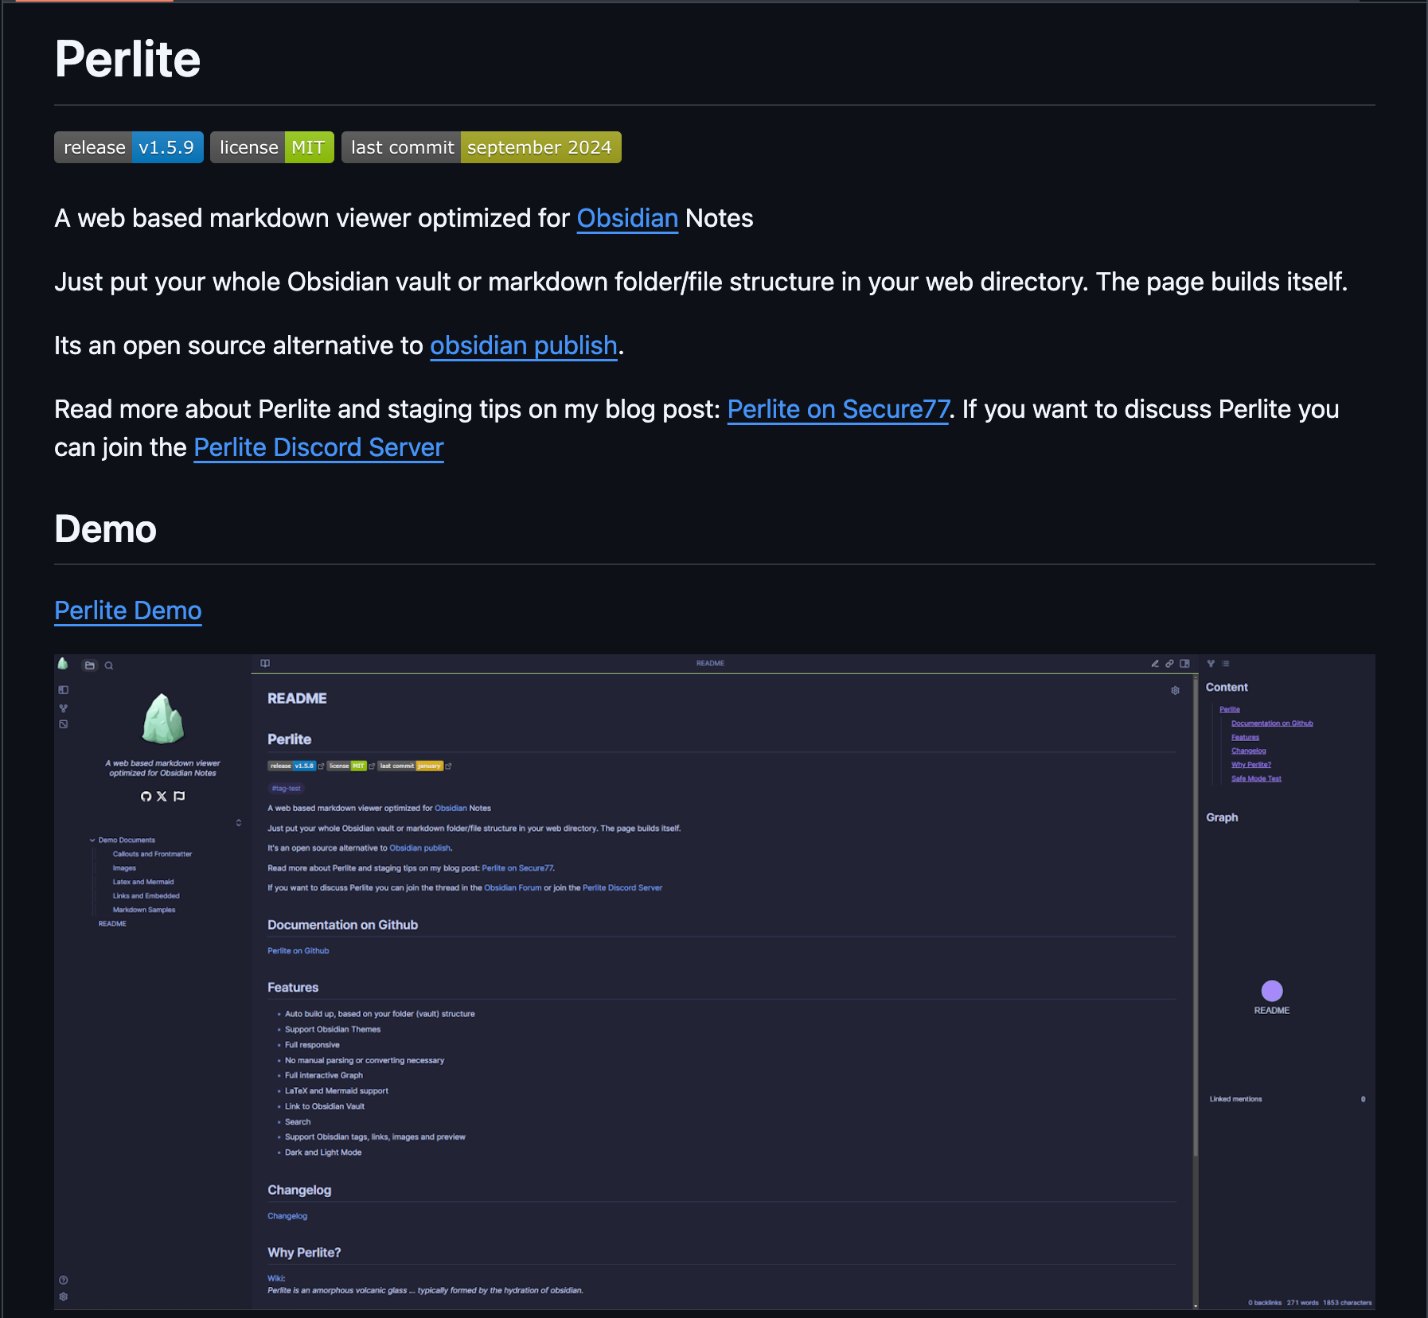Toggle reading mode book icon

265,663
